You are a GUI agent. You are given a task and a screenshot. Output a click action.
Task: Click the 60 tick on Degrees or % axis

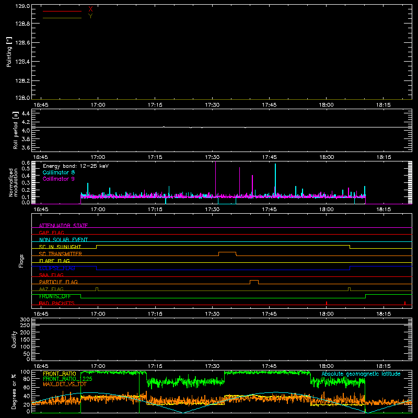click(27, 387)
